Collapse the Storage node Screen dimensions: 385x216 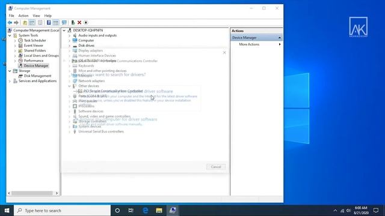click(10, 71)
